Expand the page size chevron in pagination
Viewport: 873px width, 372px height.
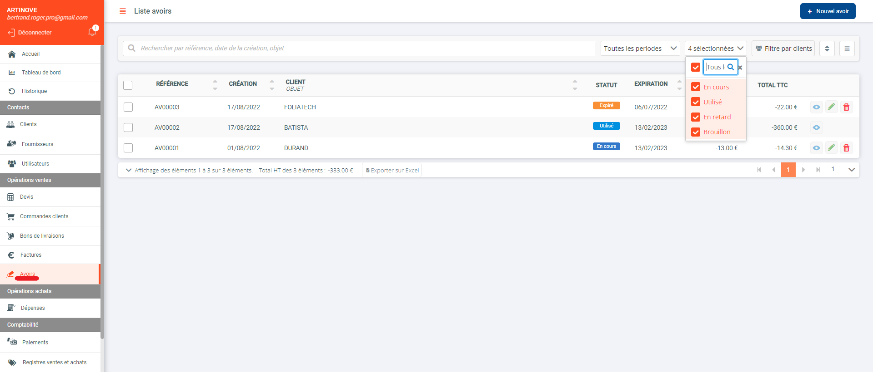click(851, 170)
